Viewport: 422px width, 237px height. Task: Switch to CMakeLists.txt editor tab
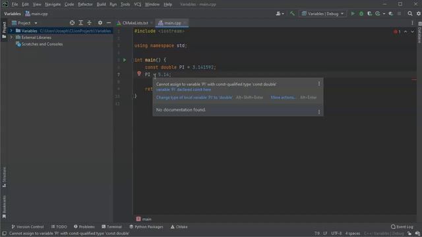click(135, 23)
